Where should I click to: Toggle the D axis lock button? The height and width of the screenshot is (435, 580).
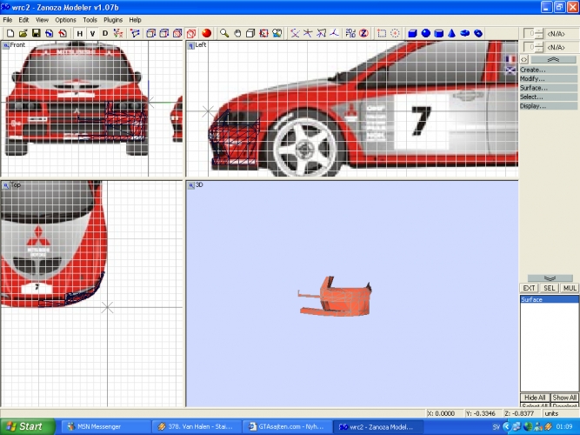pyautogui.click(x=106, y=33)
